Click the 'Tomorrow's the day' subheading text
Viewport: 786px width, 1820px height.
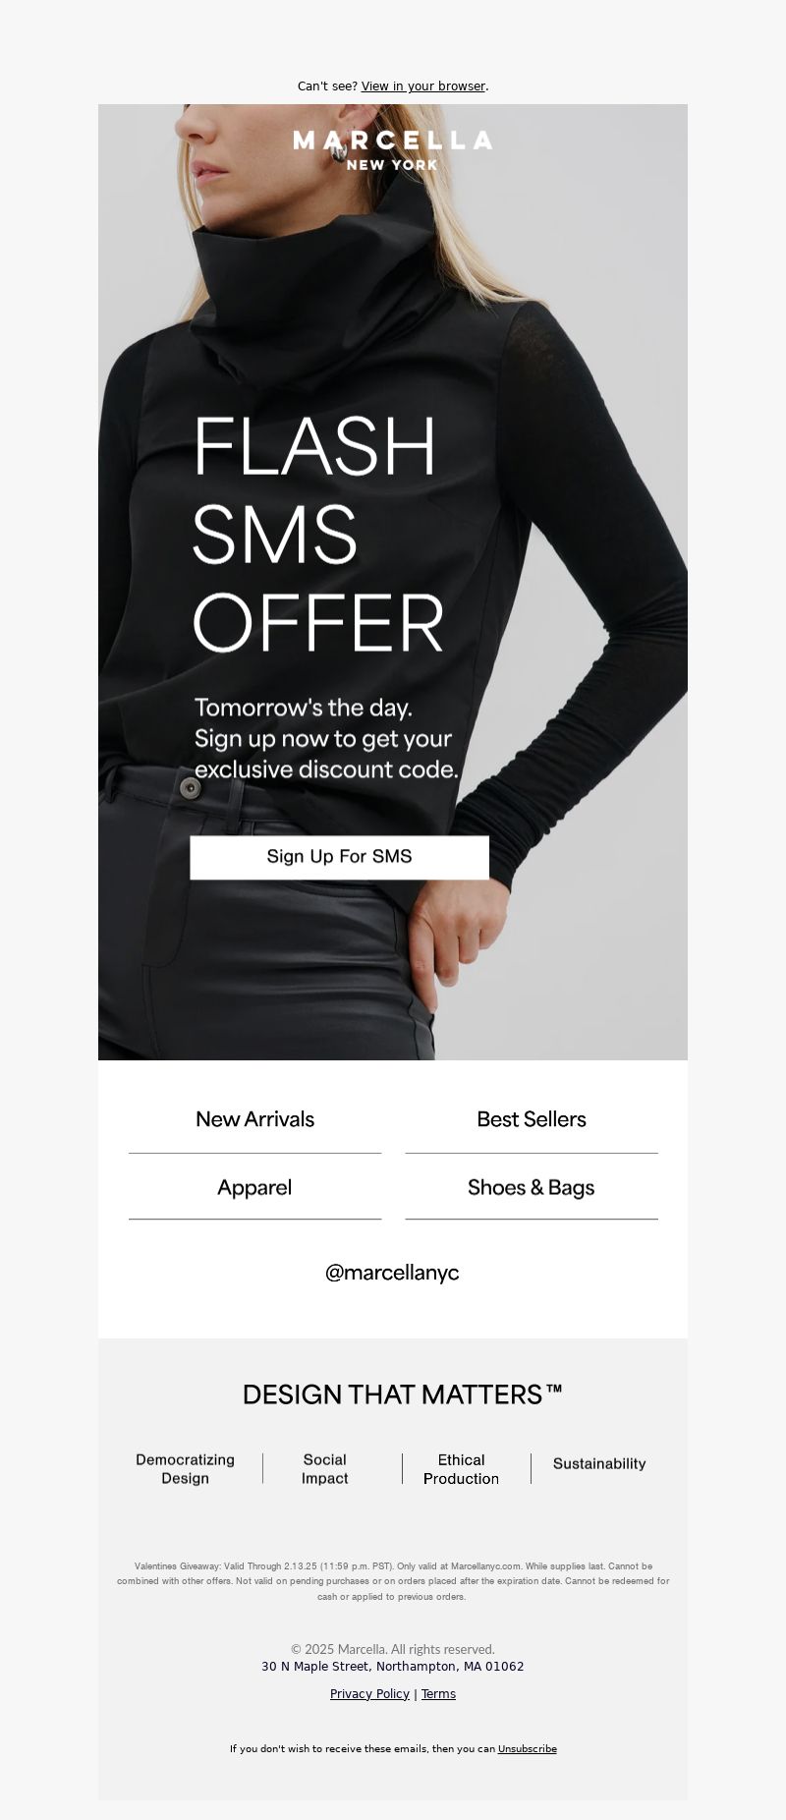point(326,738)
